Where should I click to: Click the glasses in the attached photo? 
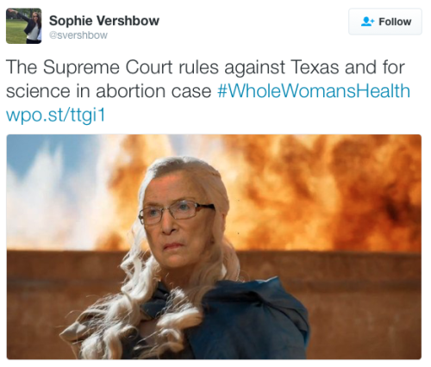[x=176, y=213]
